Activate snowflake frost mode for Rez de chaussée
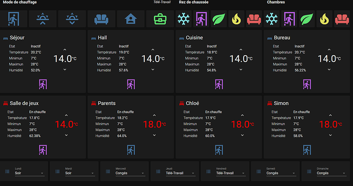 (184, 19)
